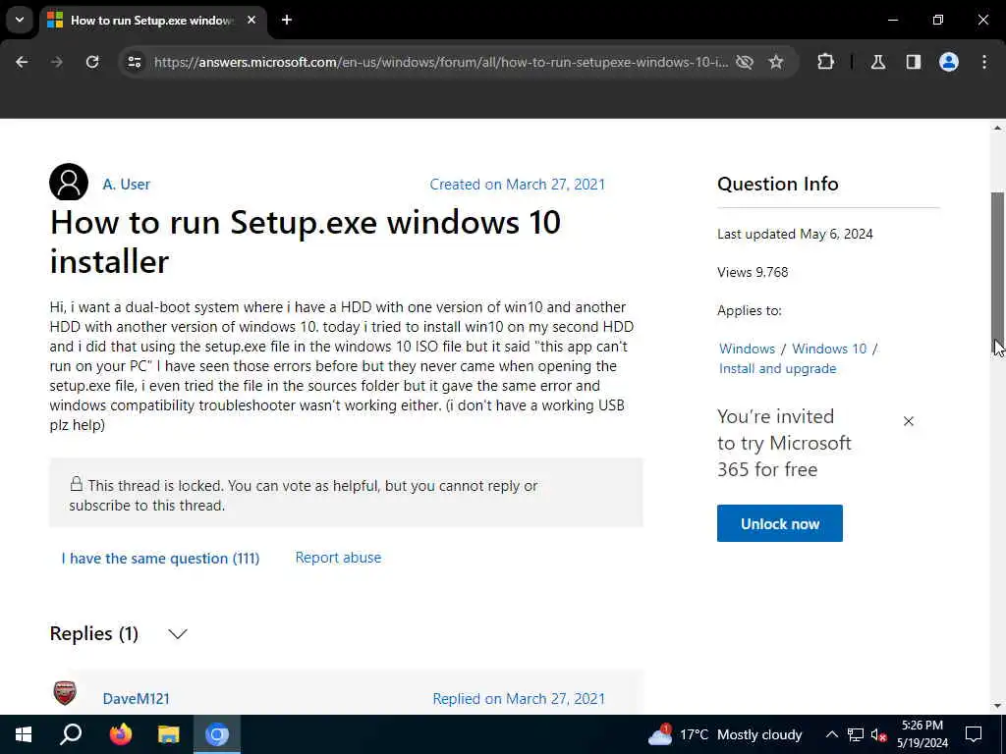Screen dimensions: 1006x754
Task: Close the Setup.exe tab
Action: pyautogui.click(x=251, y=20)
